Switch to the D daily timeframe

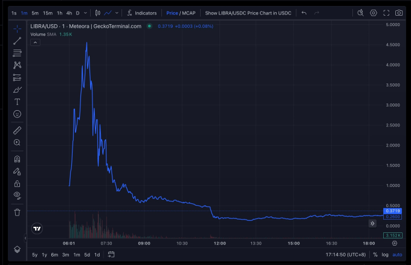coord(77,13)
